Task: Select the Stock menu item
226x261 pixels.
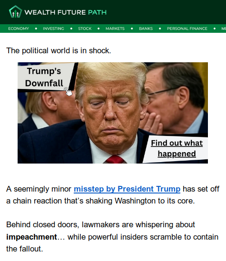Action: (85, 29)
